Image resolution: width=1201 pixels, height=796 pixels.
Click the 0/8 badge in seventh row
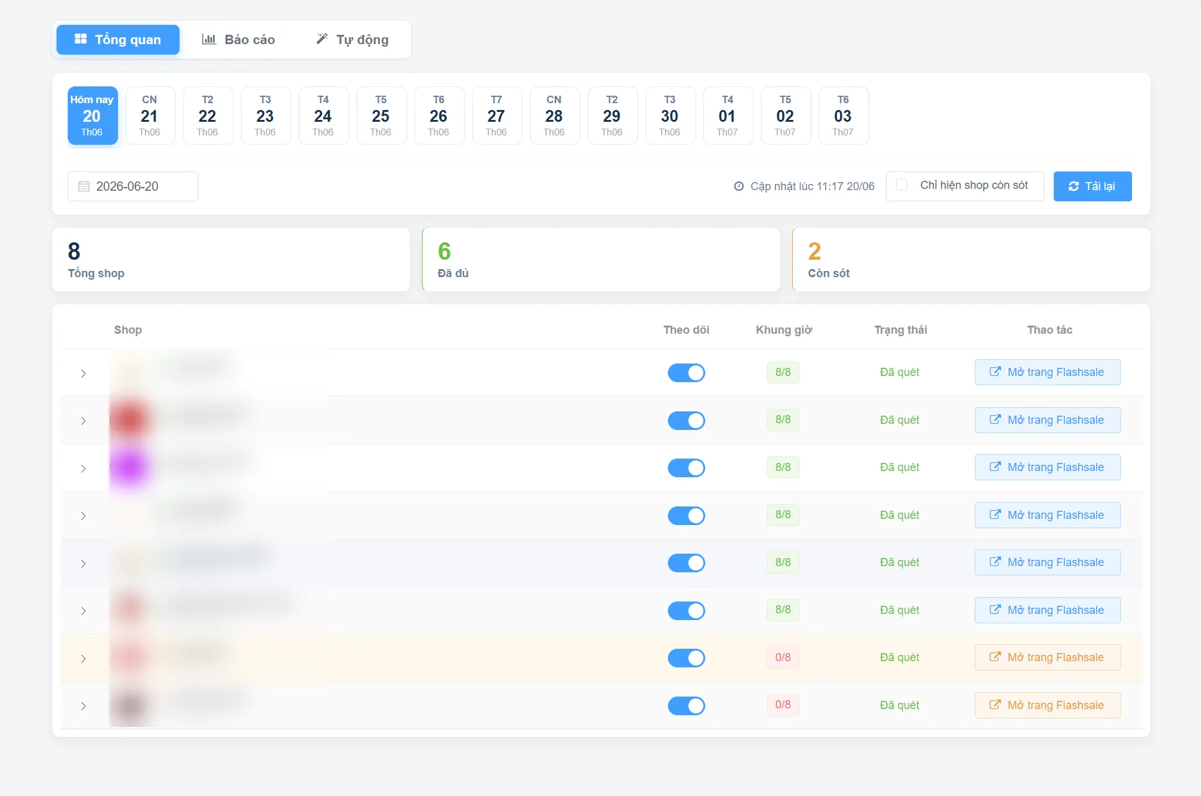pos(783,657)
